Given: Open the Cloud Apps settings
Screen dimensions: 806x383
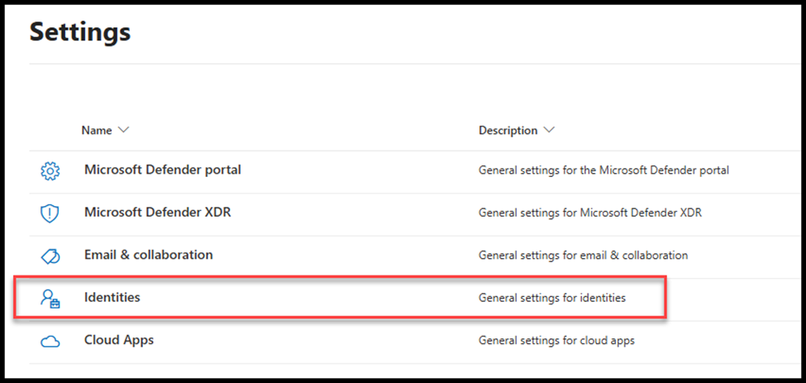Looking at the screenshot, I should coord(119,340).
